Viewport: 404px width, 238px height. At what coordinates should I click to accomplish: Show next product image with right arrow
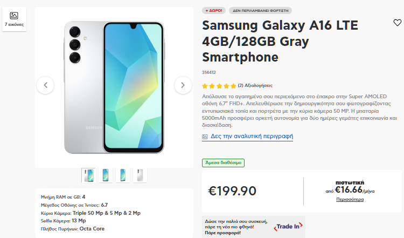(x=183, y=85)
